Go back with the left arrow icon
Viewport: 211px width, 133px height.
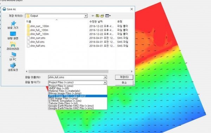tap(93, 16)
